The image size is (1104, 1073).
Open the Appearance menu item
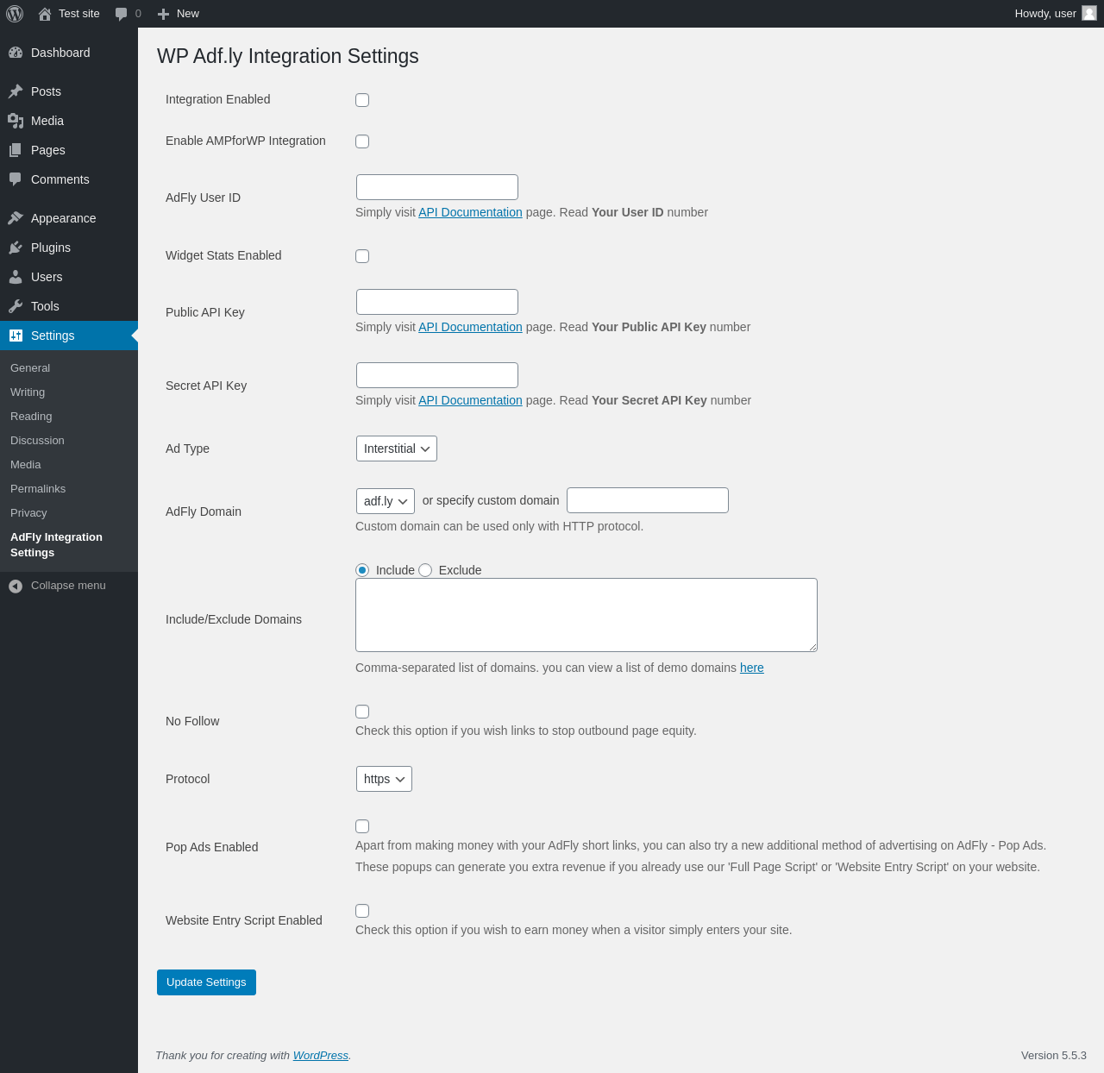coord(69,218)
